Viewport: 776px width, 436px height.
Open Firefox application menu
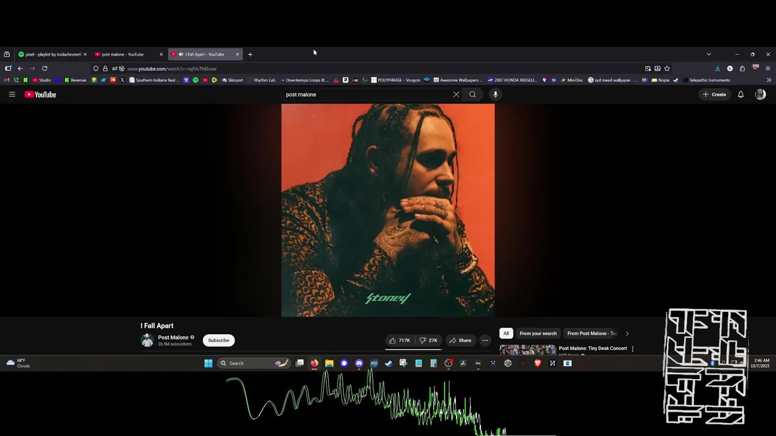pos(768,68)
